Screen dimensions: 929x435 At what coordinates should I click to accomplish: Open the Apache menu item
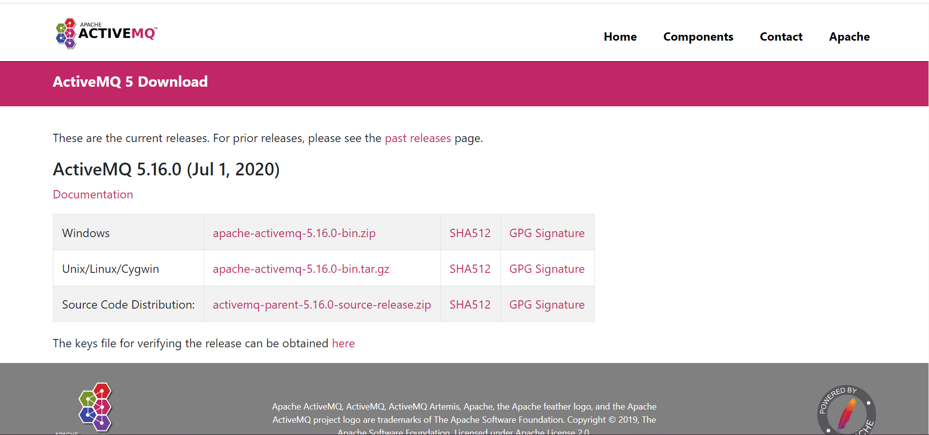(x=849, y=37)
